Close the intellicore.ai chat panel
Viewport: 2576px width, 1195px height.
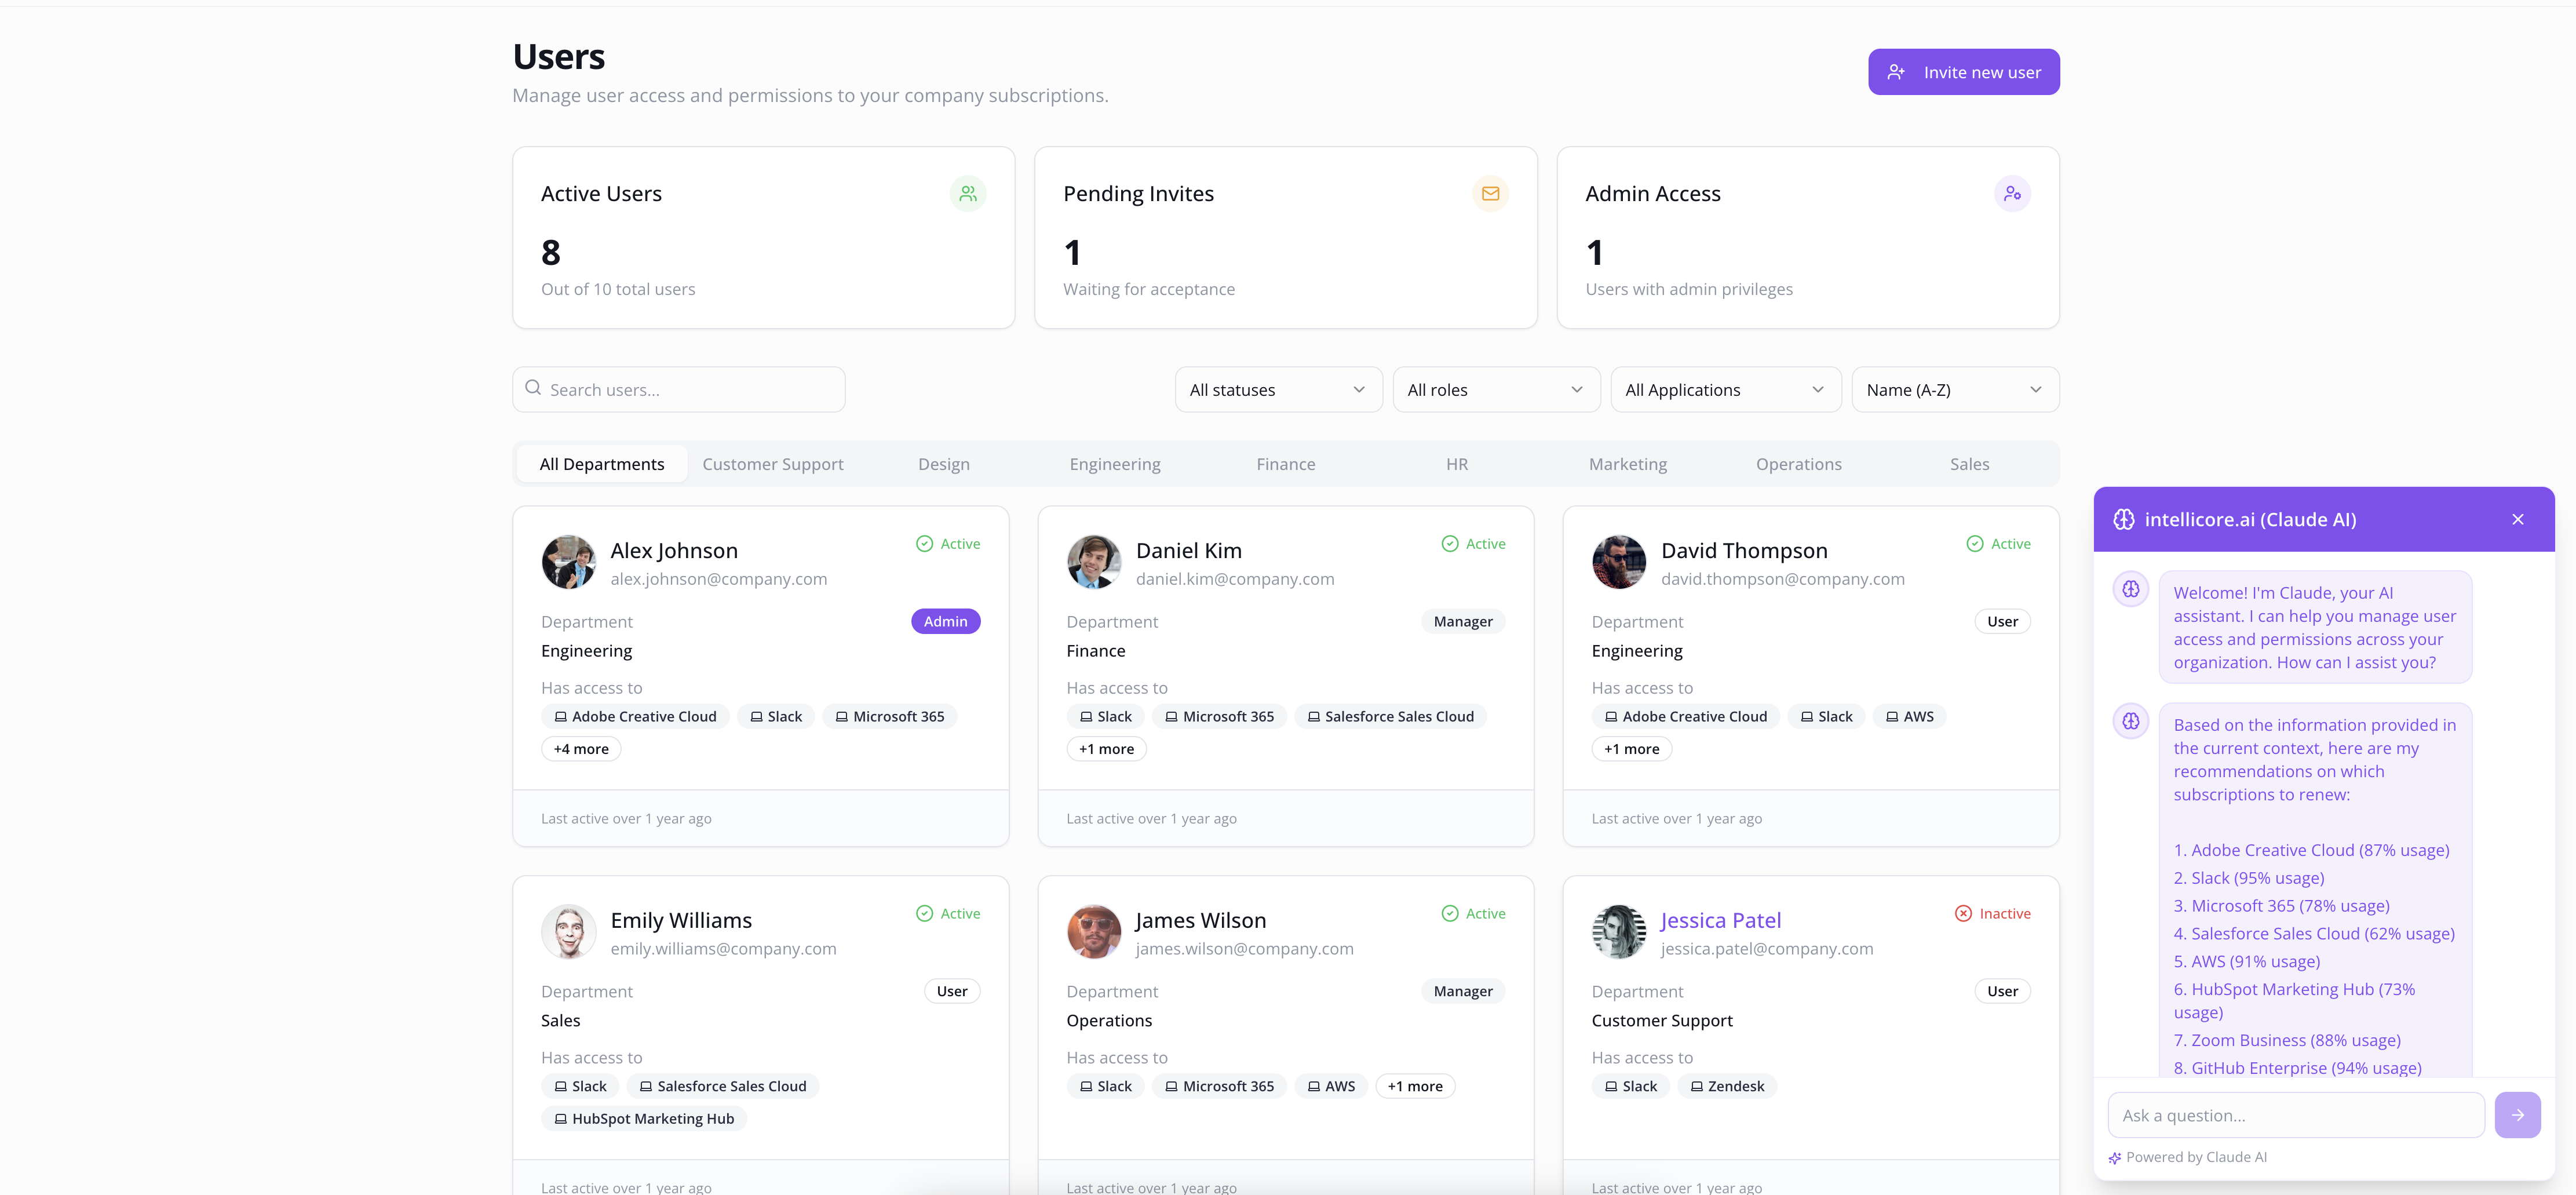point(2517,520)
